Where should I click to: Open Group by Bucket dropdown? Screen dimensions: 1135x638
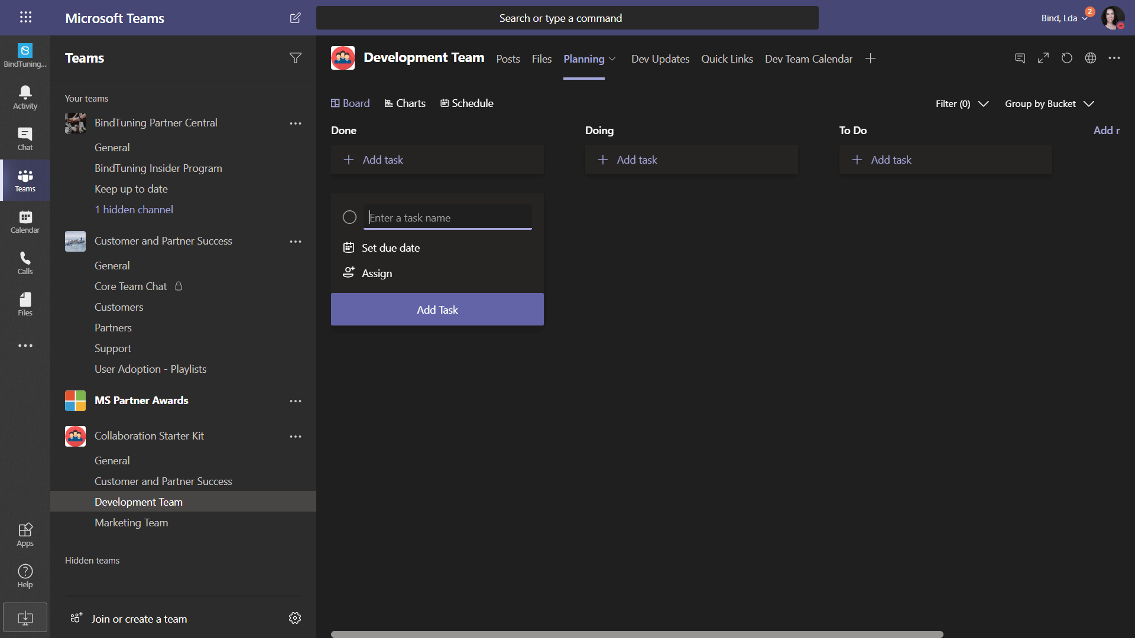[1049, 104]
